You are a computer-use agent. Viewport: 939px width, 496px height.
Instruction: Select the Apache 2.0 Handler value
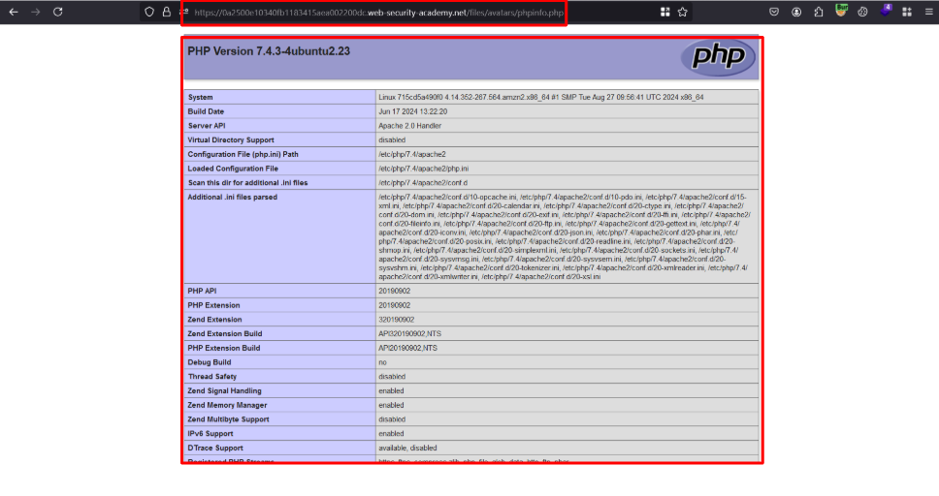click(409, 126)
